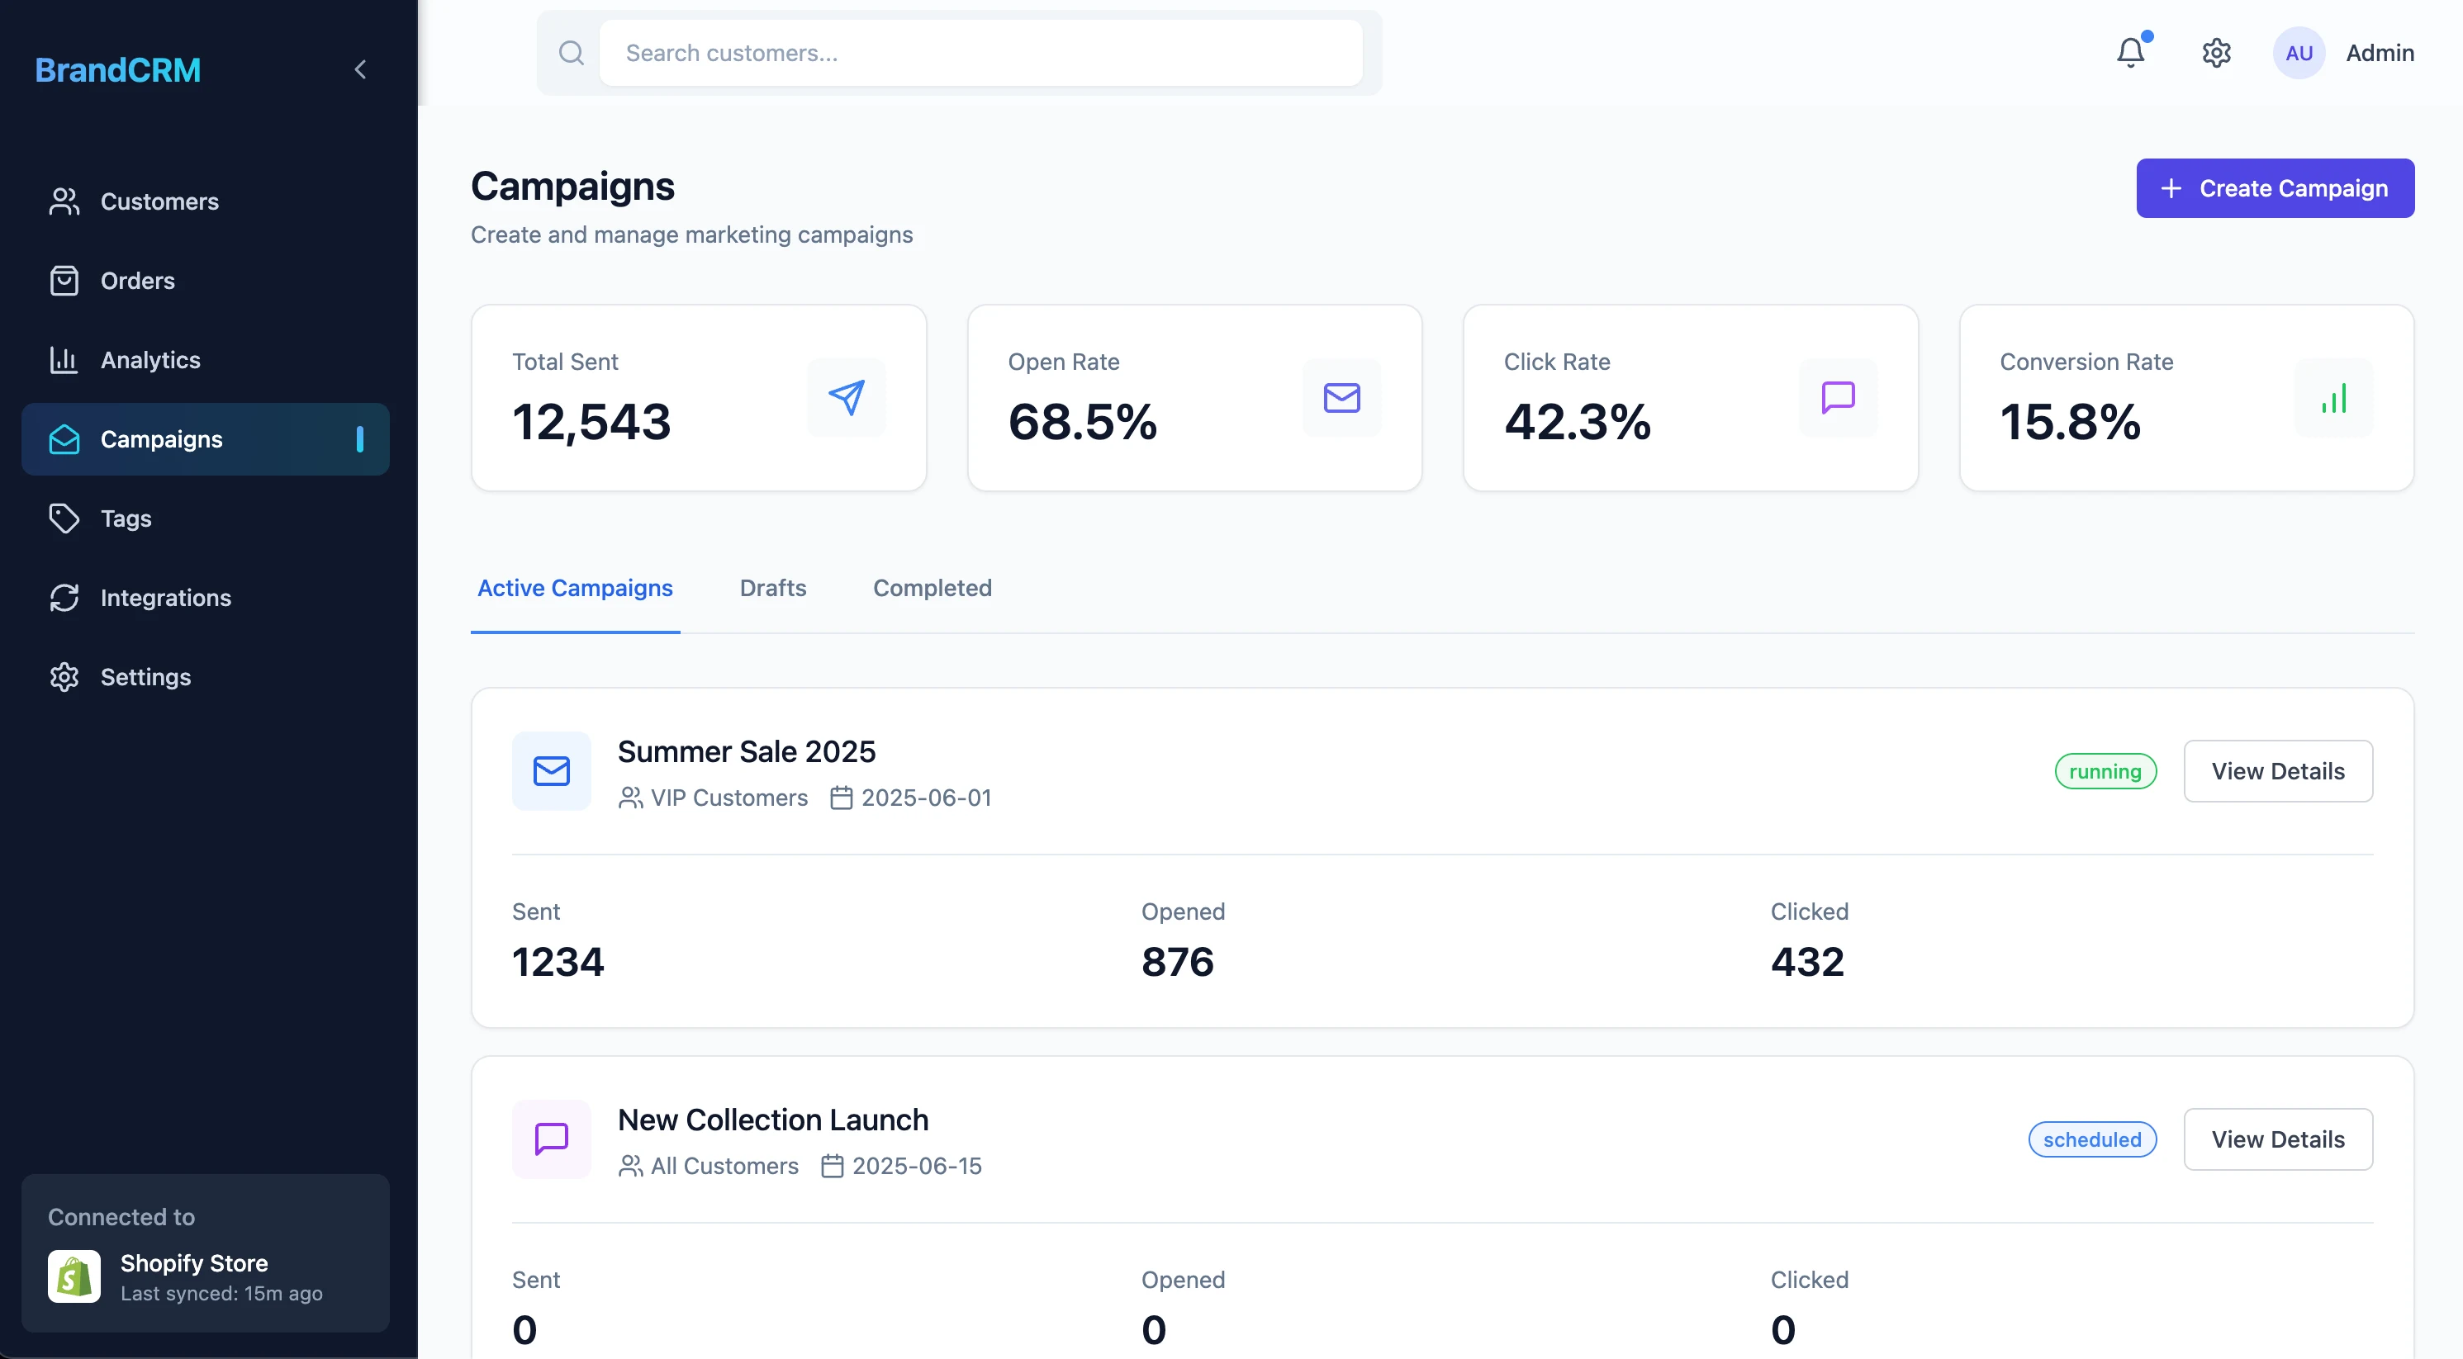Select the Customers section in the sidebar
The height and width of the screenshot is (1359, 2463).
(x=159, y=201)
